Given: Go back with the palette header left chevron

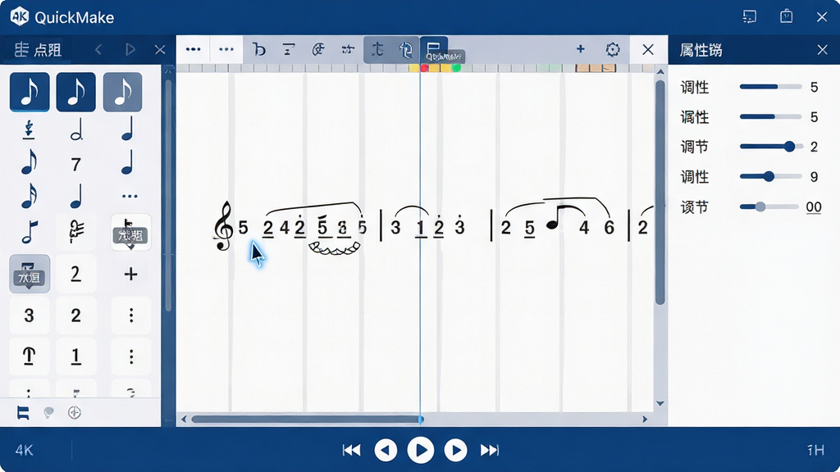Looking at the screenshot, I should (x=98, y=50).
